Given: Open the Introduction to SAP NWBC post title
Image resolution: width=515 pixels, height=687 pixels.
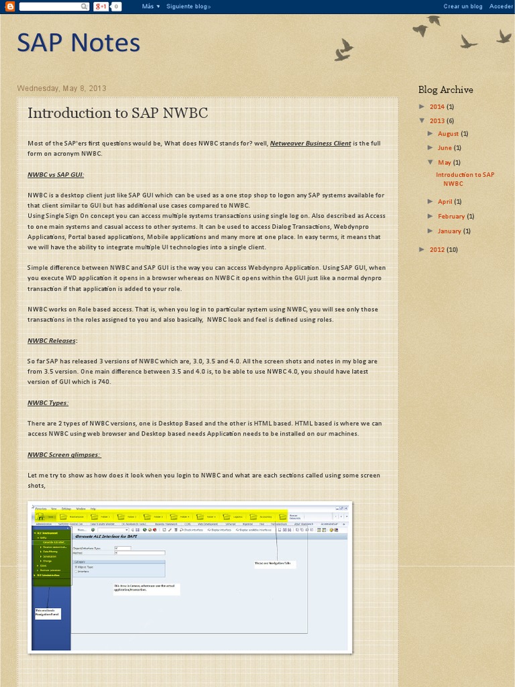Looking at the screenshot, I should pyautogui.click(x=118, y=113).
